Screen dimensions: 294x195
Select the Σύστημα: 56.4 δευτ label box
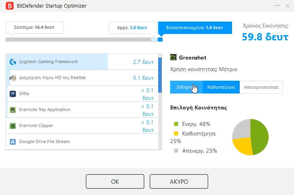tap(35, 28)
